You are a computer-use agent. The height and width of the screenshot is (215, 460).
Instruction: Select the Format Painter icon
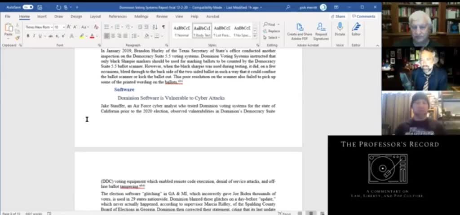pos(18,38)
